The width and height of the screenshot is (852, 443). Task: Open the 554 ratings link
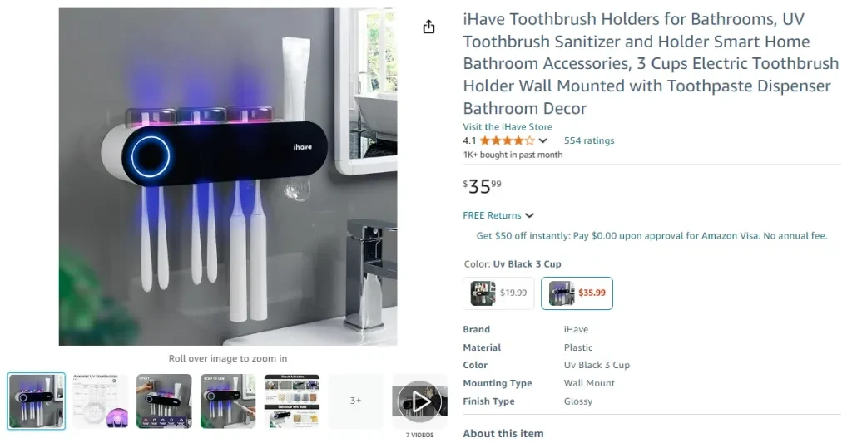pos(589,140)
